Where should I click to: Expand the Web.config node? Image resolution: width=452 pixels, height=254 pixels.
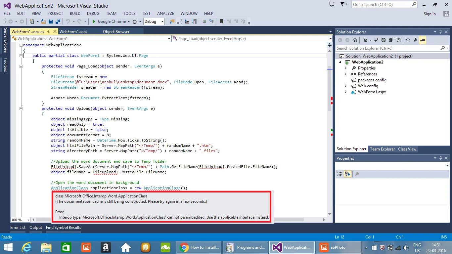(x=346, y=86)
